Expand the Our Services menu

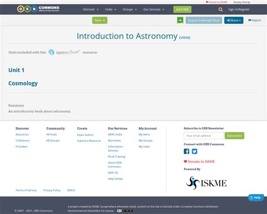(x=154, y=10)
